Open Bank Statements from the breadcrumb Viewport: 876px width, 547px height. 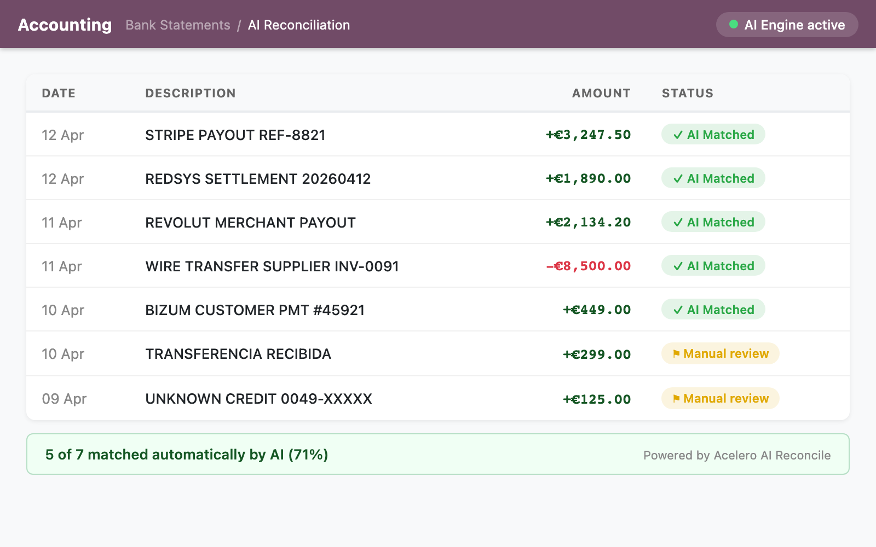[x=177, y=25]
